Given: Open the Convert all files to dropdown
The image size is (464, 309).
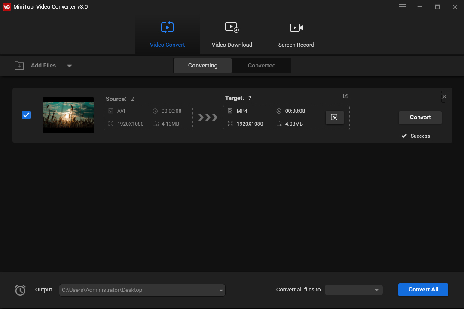Looking at the screenshot, I should coord(354,290).
